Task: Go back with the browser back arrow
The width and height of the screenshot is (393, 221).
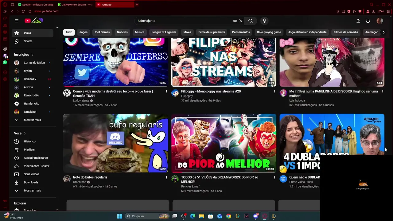Action: (x=12, y=11)
